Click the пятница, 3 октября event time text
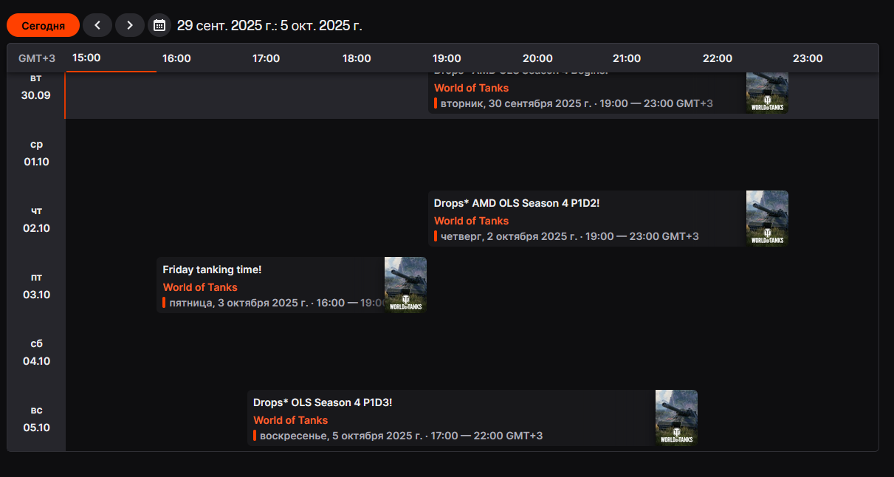This screenshot has height=477, width=894. [x=276, y=303]
